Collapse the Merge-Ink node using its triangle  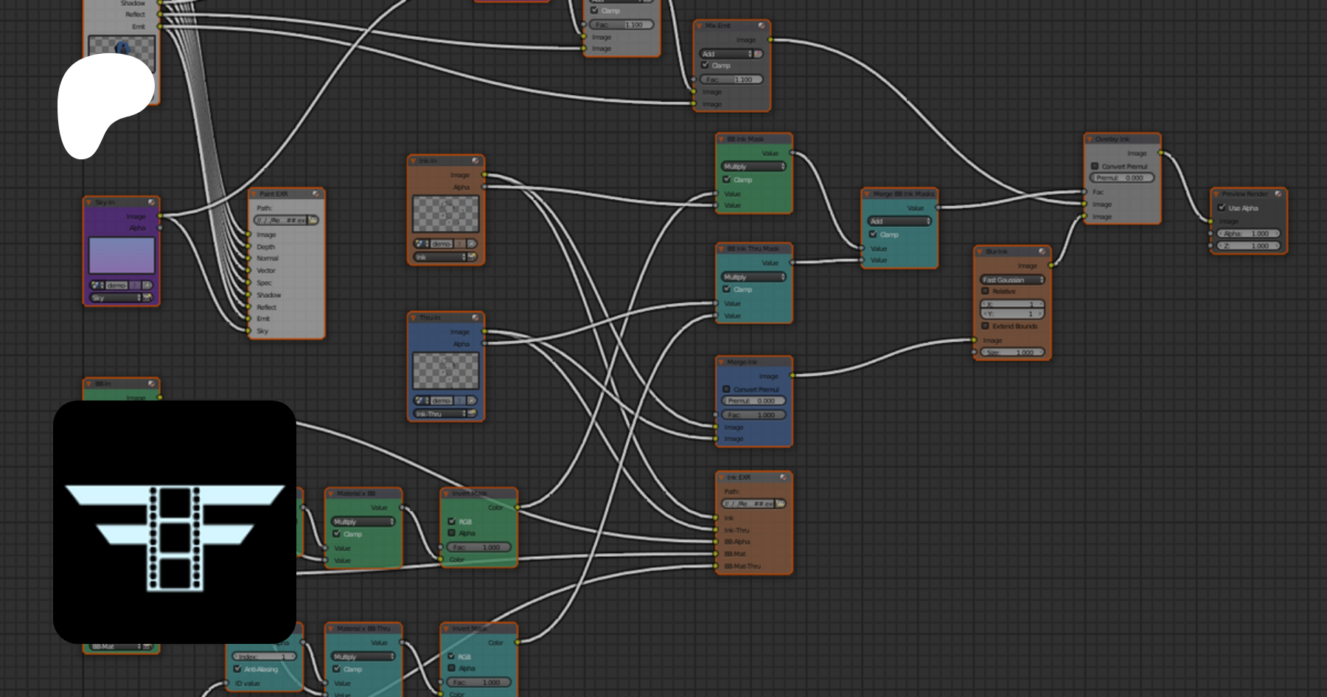point(721,362)
